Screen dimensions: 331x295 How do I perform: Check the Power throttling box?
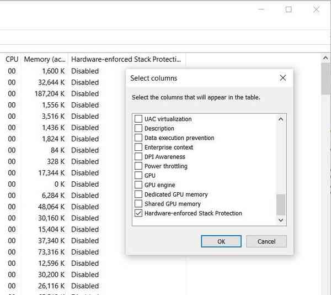(x=138, y=166)
